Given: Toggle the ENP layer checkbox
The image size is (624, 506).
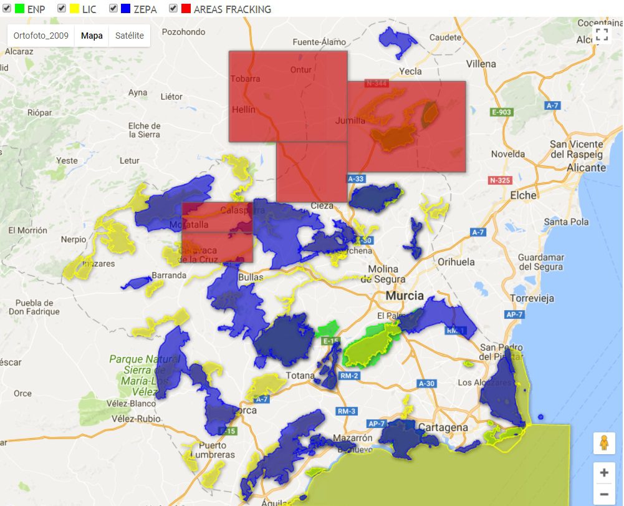Looking at the screenshot, I should pyautogui.click(x=7, y=9).
